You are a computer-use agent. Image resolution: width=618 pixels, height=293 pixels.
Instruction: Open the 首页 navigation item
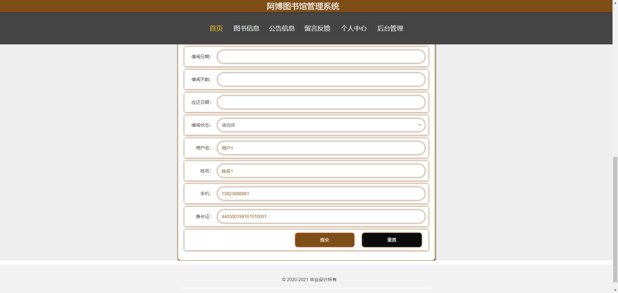tap(216, 28)
